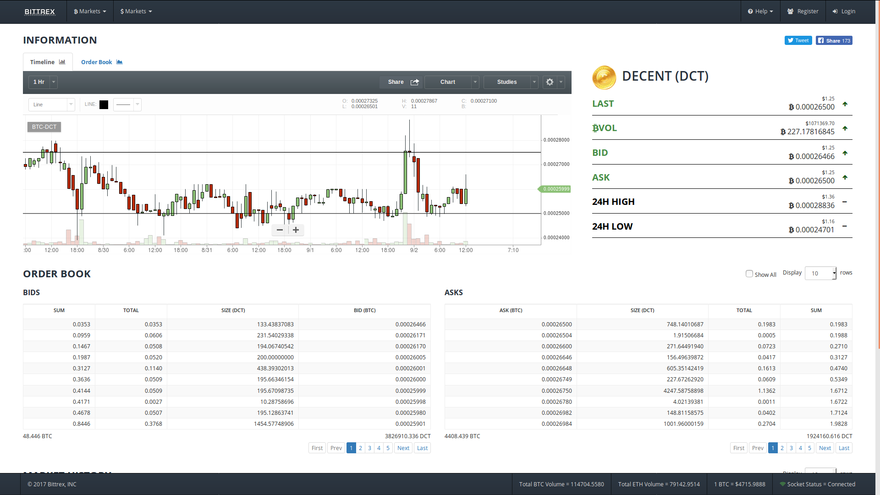Open the Display rows selector
This screenshot has height=495, width=880.
(820, 273)
